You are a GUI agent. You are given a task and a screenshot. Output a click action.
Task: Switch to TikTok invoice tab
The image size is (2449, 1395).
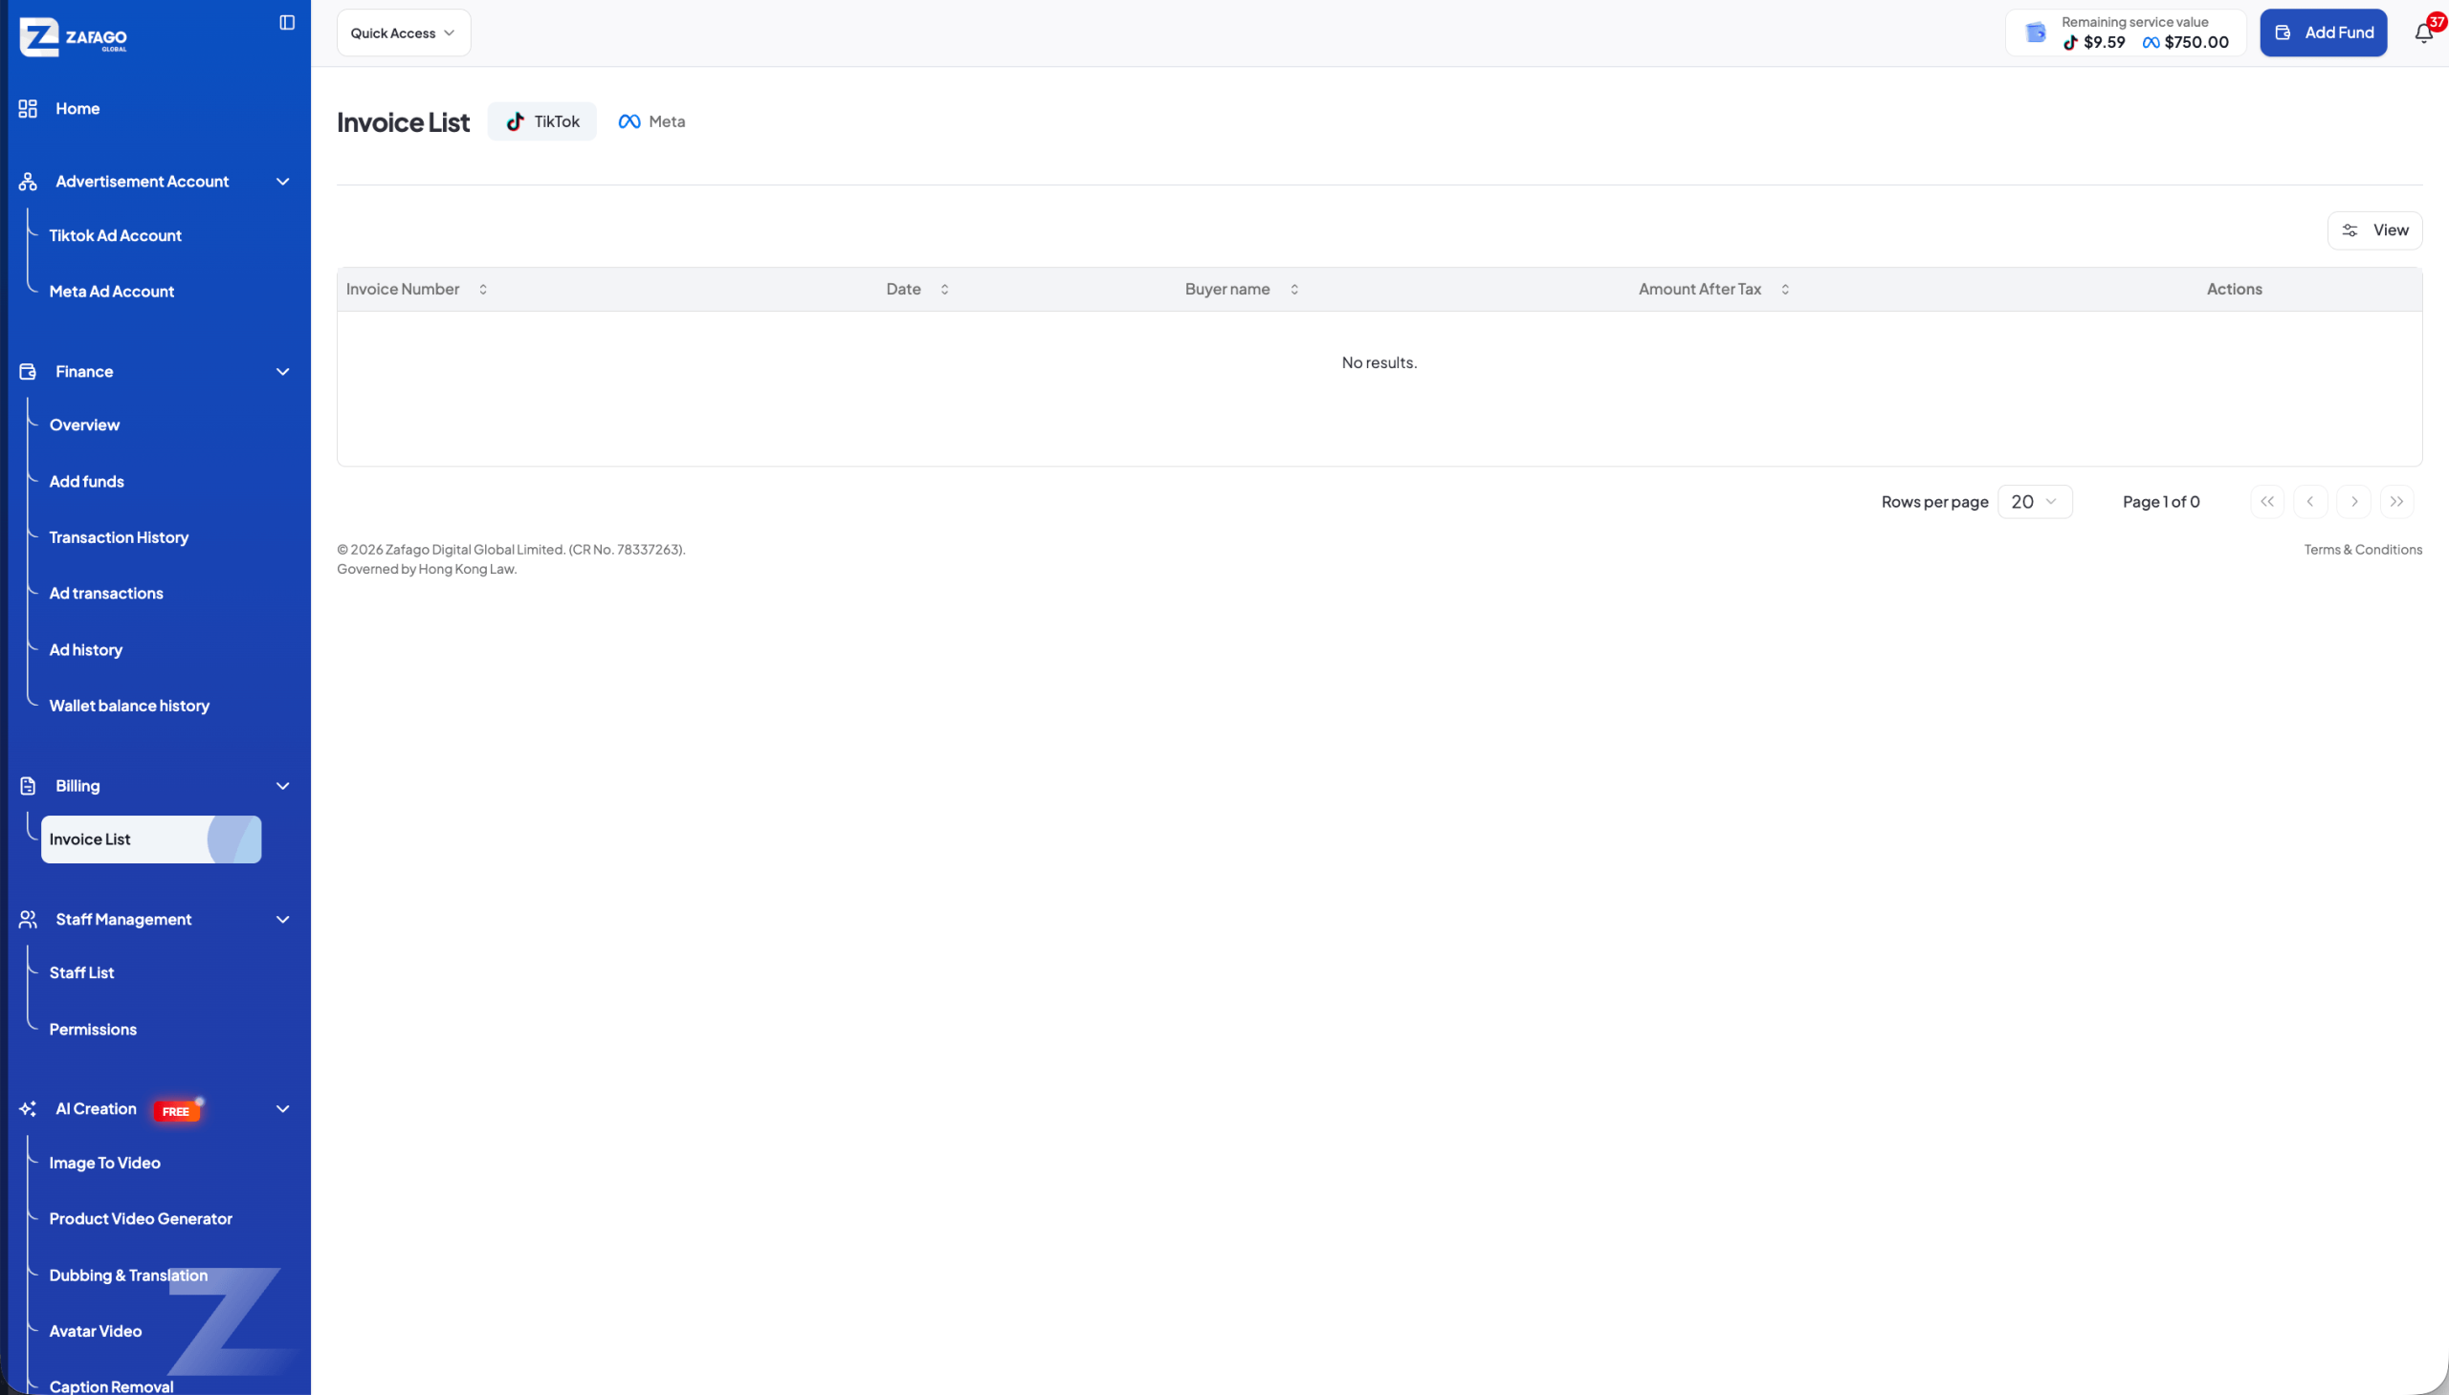click(542, 121)
